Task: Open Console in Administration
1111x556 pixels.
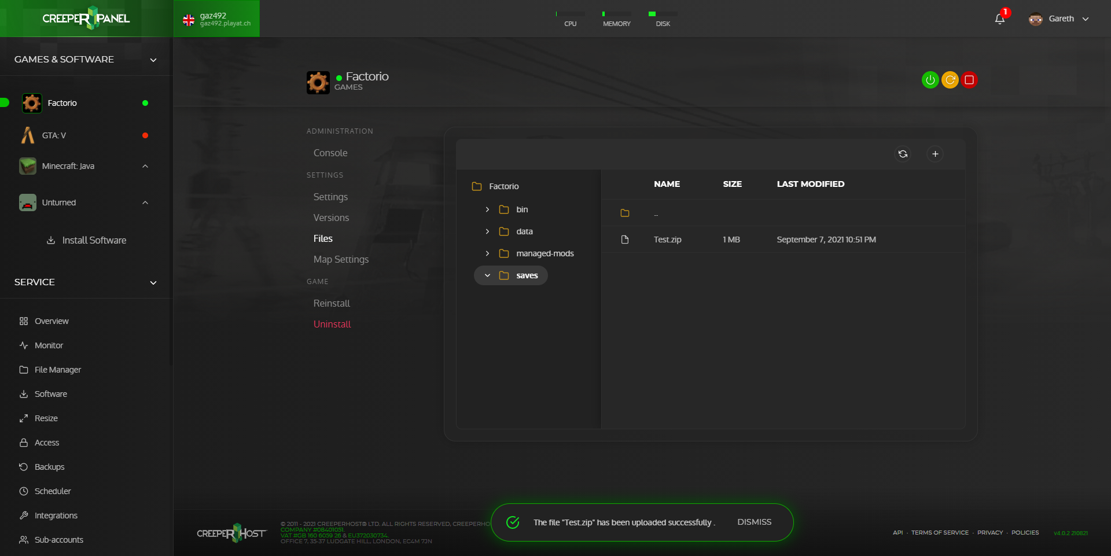Action: click(x=330, y=153)
